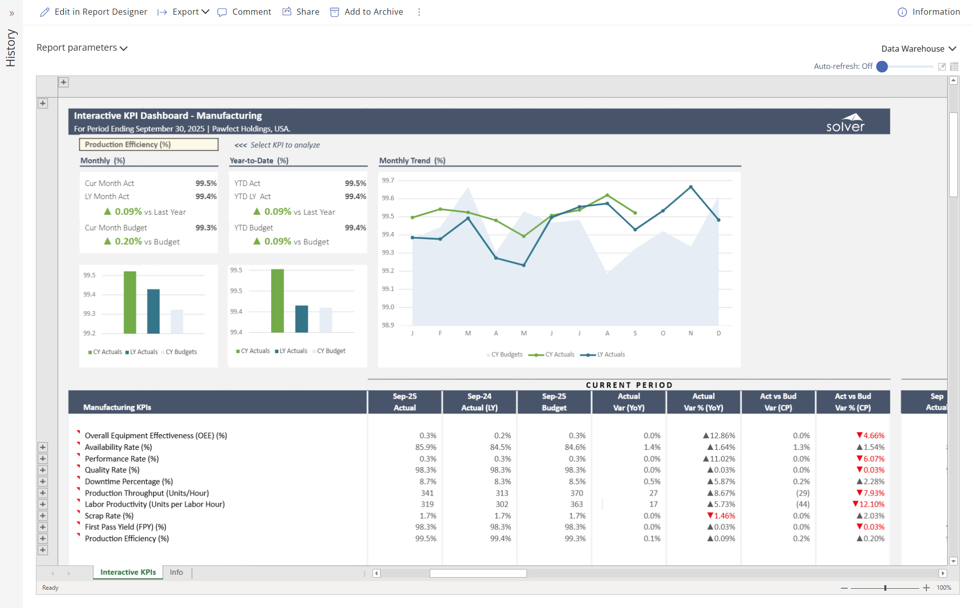Click the table grid icon beside auto-refresh
This screenshot has width=973, height=608.
(954, 66)
